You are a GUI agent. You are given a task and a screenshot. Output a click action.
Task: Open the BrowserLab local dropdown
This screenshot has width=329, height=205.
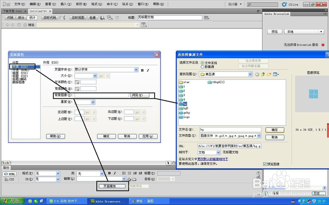coord(321,32)
